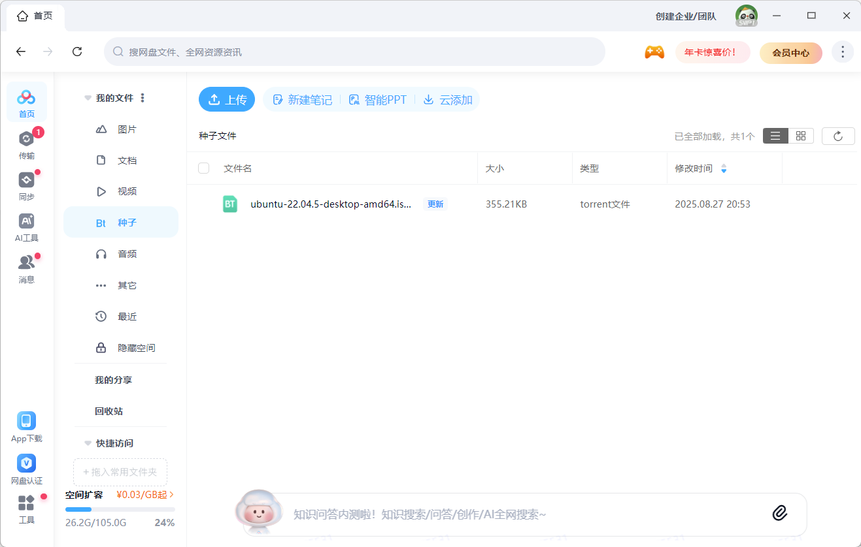Go forward with the right arrow
Image resolution: width=861 pixels, height=547 pixels.
coord(48,52)
